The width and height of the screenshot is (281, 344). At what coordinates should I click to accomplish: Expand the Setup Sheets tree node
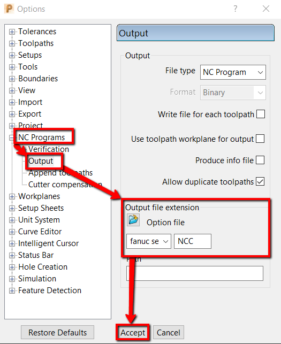coord(12,208)
